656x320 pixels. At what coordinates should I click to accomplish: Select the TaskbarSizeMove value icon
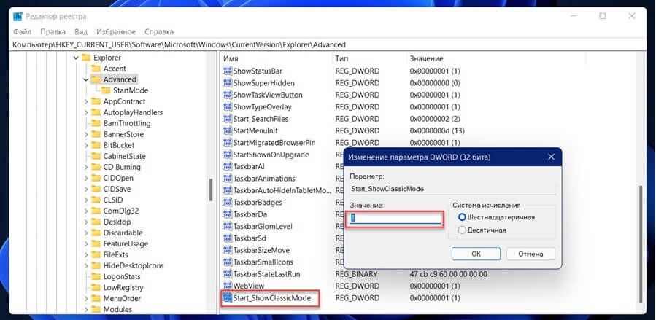click(227, 250)
